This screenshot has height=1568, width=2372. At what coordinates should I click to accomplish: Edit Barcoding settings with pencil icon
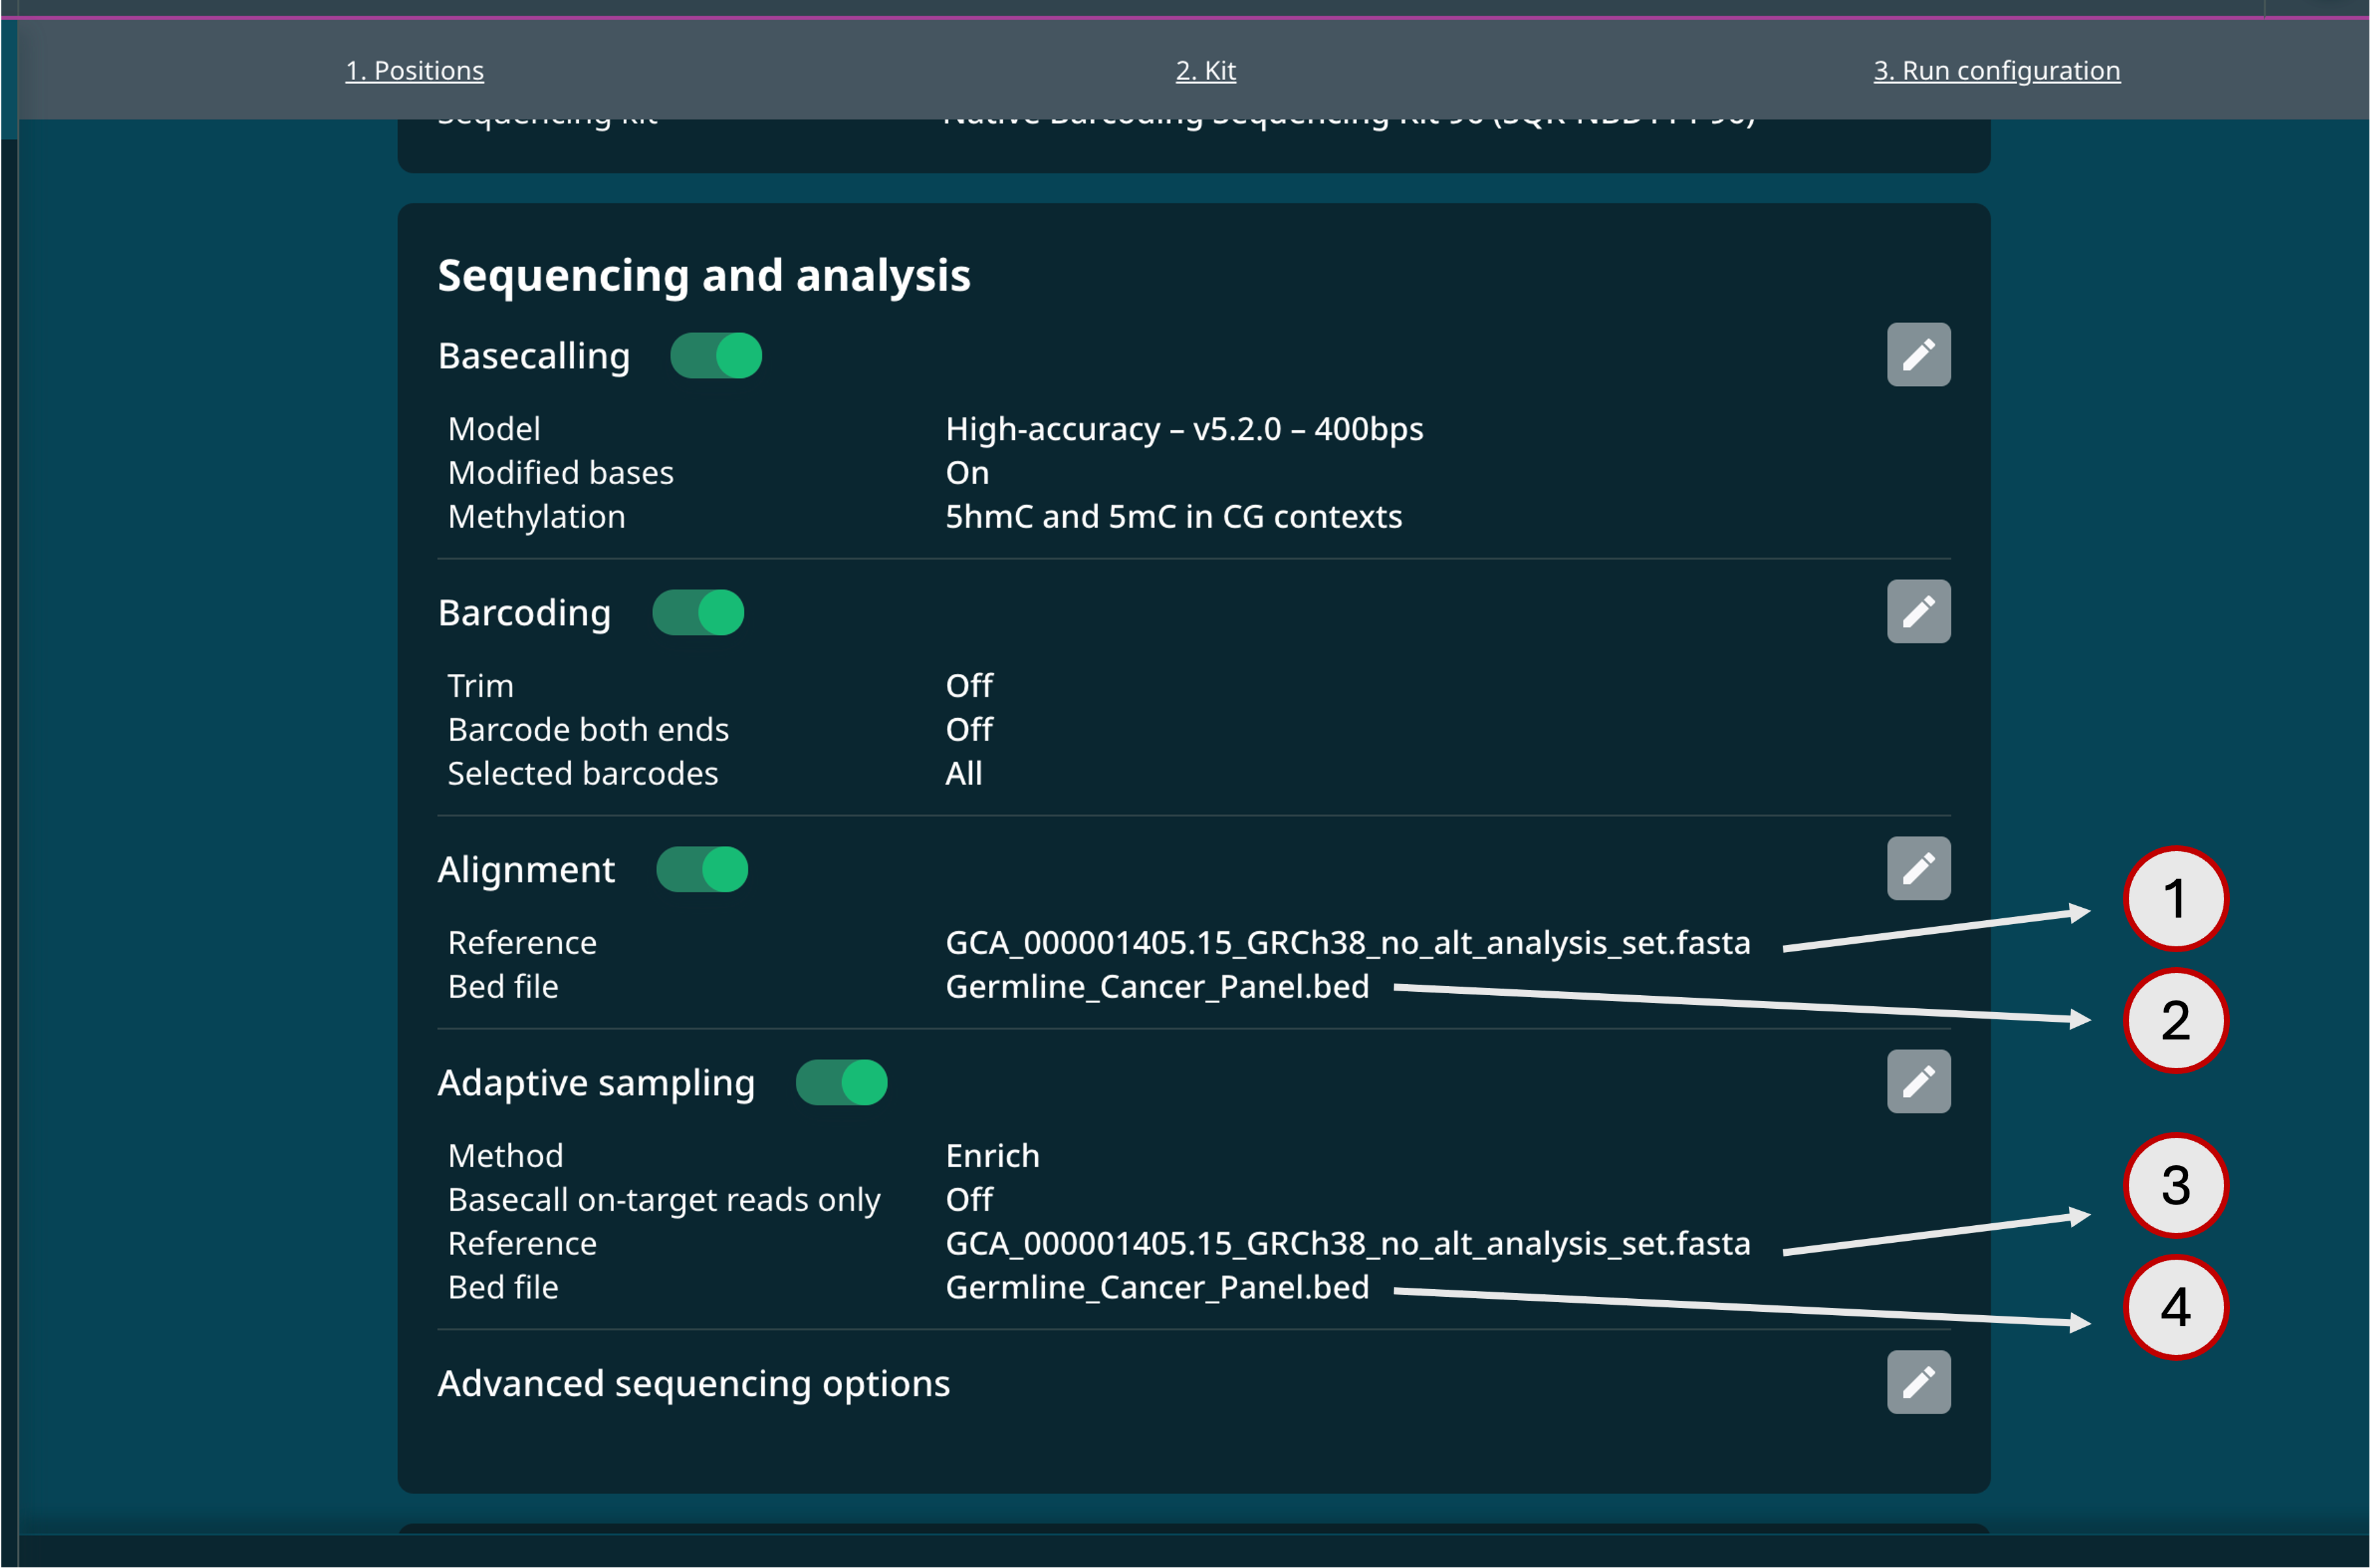pyautogui.click(x=1918, y=611)
